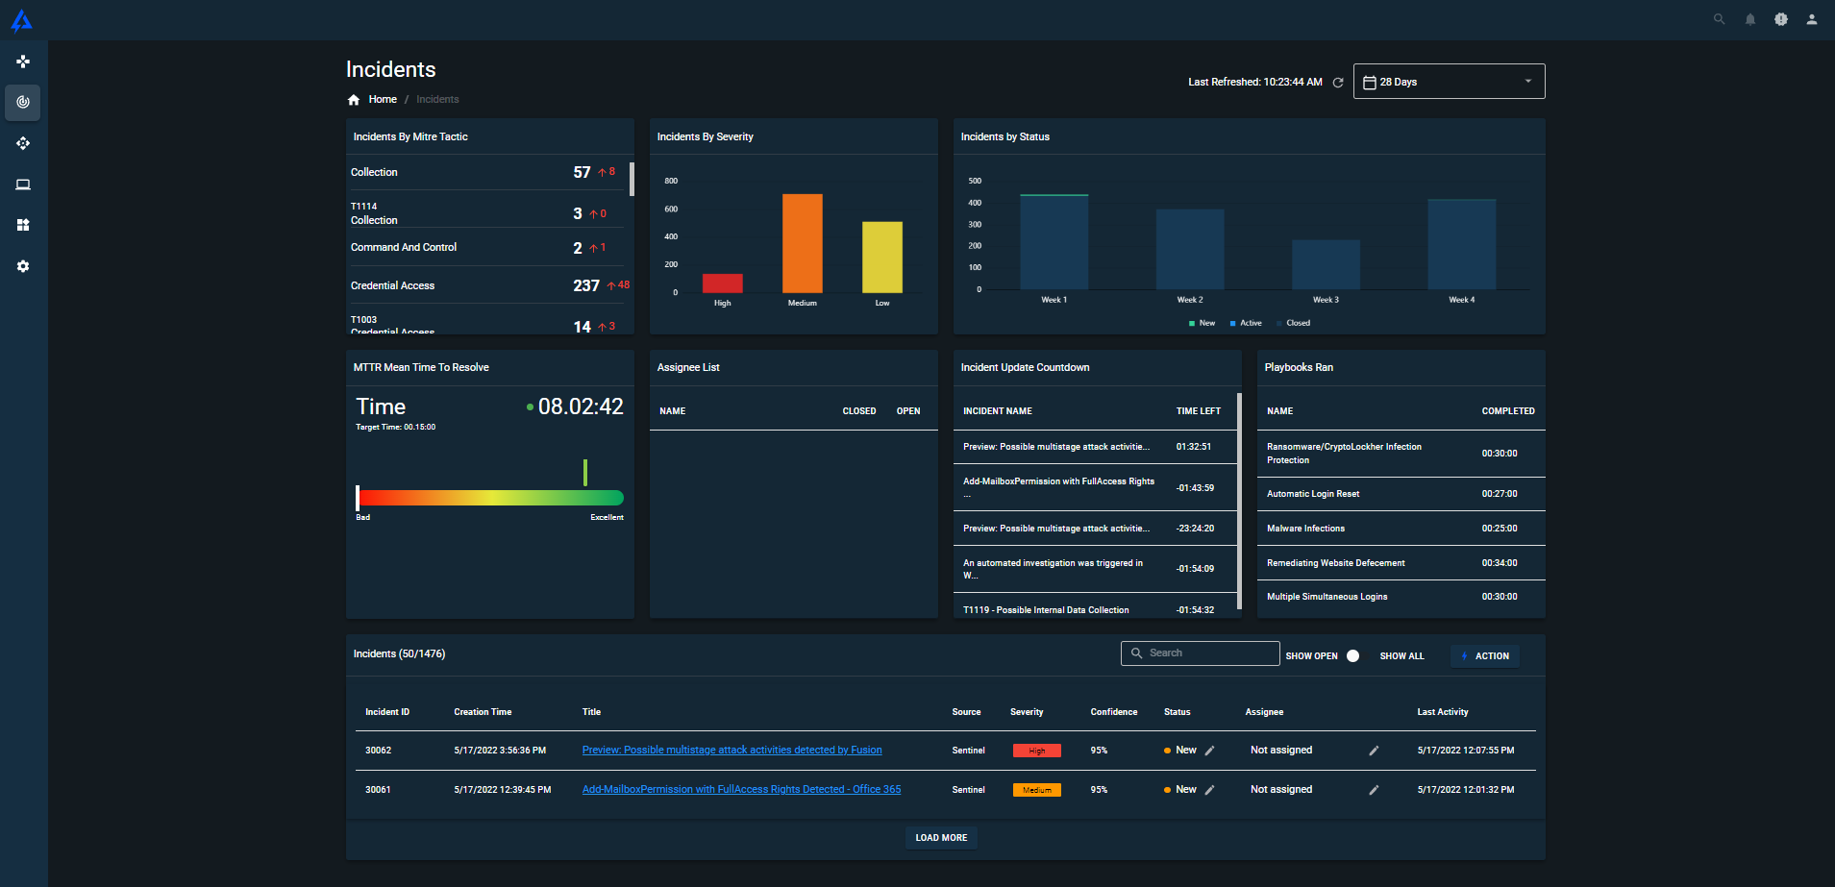Screen dimensions: 1835x887
Task: Click the Medium severity bar in chart
Action: pyautogui.click(x=802, y=243)
